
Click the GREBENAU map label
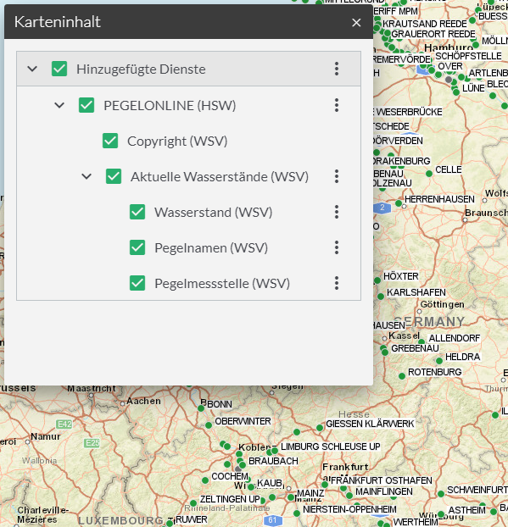pyautogui.click(x=415, y=348)
